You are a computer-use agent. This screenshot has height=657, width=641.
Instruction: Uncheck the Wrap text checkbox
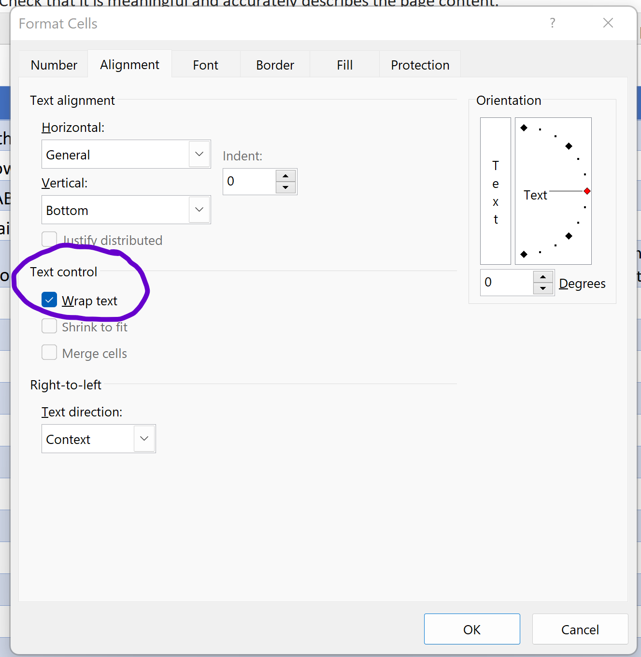point(49,300)
